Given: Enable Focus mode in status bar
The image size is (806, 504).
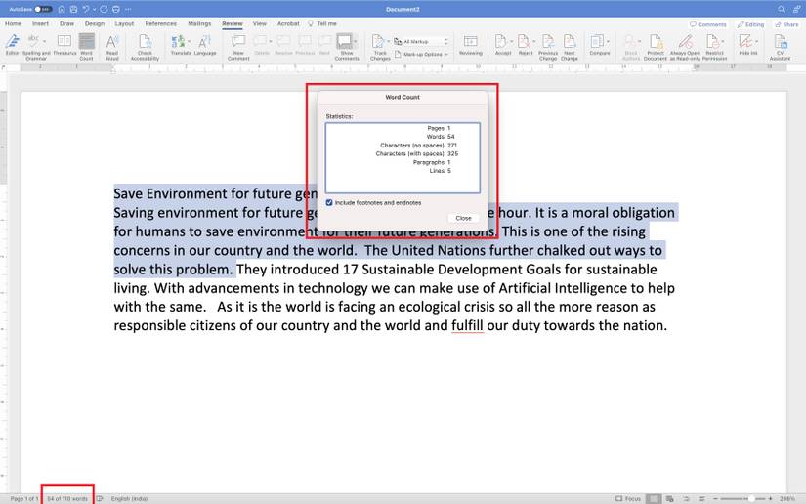Looking at the screenshot, I should point(628,499).
